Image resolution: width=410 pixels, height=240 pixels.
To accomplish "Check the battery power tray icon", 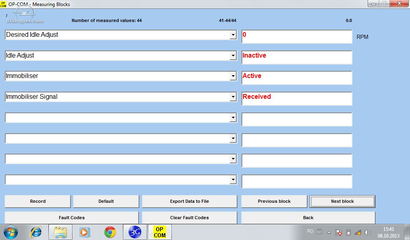I will [348, 232].
